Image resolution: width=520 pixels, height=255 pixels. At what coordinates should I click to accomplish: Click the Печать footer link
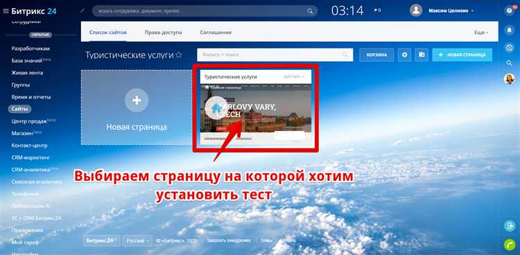coord(288,240)
